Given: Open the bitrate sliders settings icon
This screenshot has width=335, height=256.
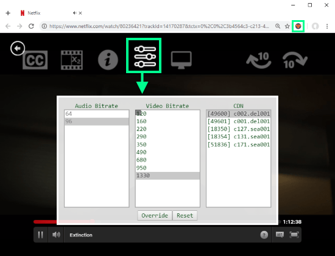Looking at the screenshot, I should 145,57.
